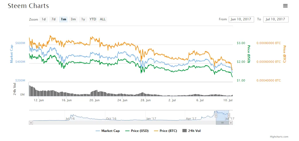This screenshot has width=299, height=141.
Task: Click scrollbar right arrow button
Action: click(231, 123)
